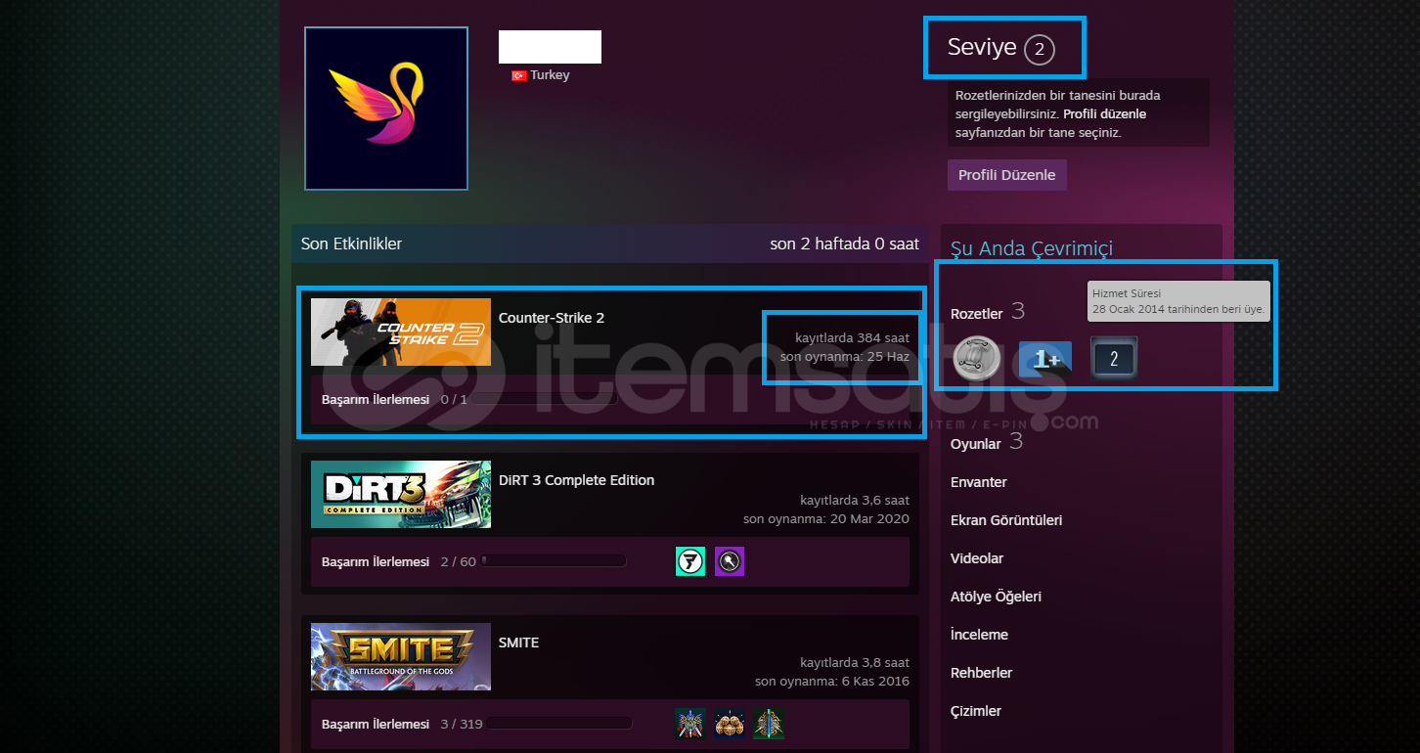Click 'son oynanma: 20 Mar 2020' text
The width and height of the screenshot is (1420, 753).
[825, 518]
